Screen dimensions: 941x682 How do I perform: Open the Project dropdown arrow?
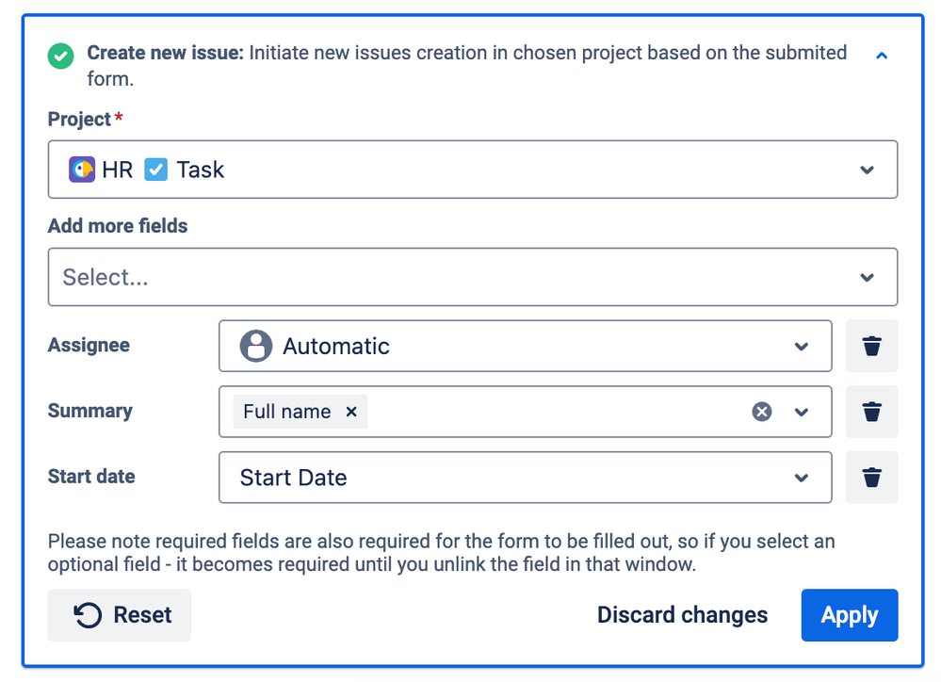pos(867,170)
